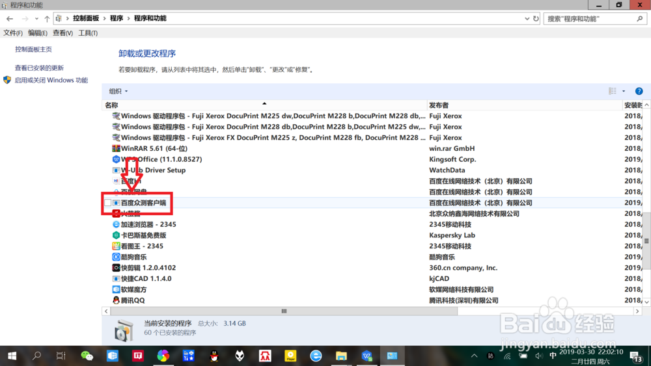Viewport: 651px width, 366px height.
Task: Open the notification center icon
Action: click(x=636, y=356)
